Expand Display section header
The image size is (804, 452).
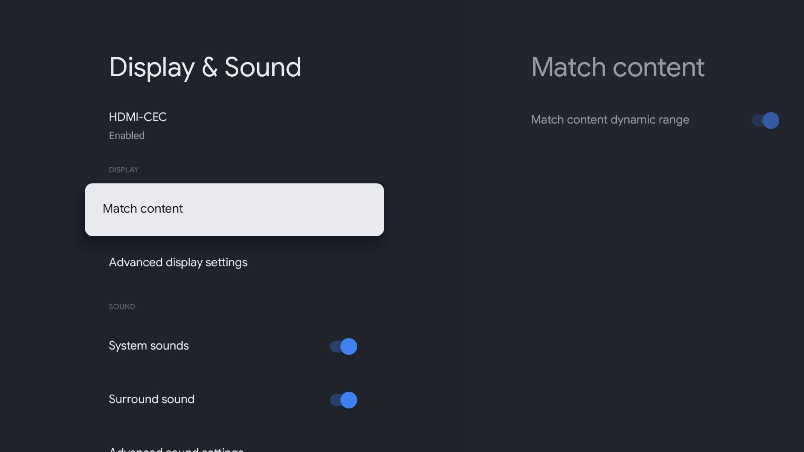(123, 170)
